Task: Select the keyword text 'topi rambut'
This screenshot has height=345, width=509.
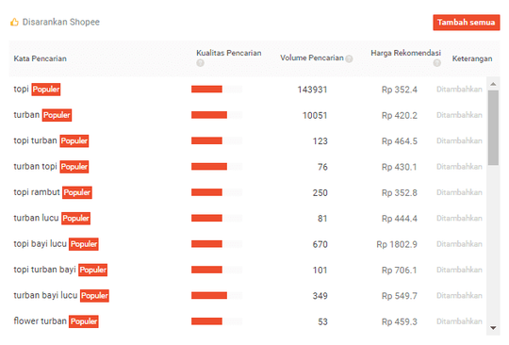Action: pyautogui.click(x=37, y=192)
